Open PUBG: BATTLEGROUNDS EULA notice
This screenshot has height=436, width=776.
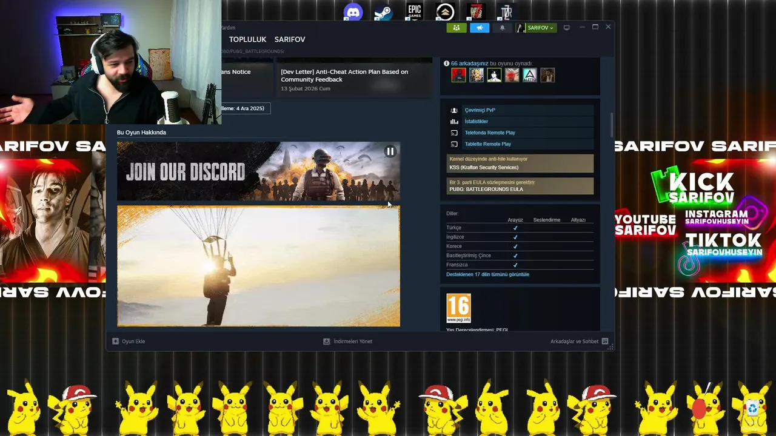click(520, 186)
